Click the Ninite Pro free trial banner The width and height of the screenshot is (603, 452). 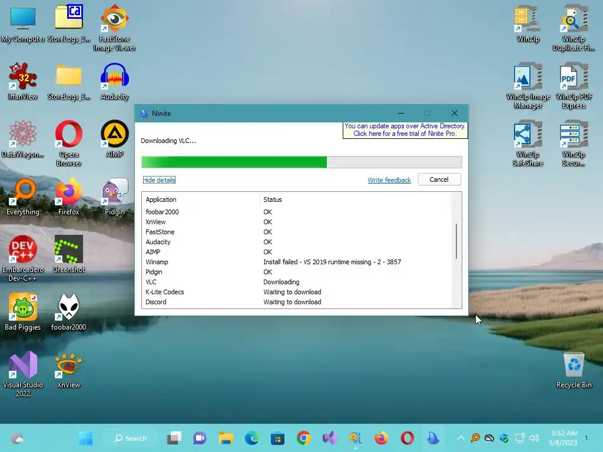tap(405, 130)
